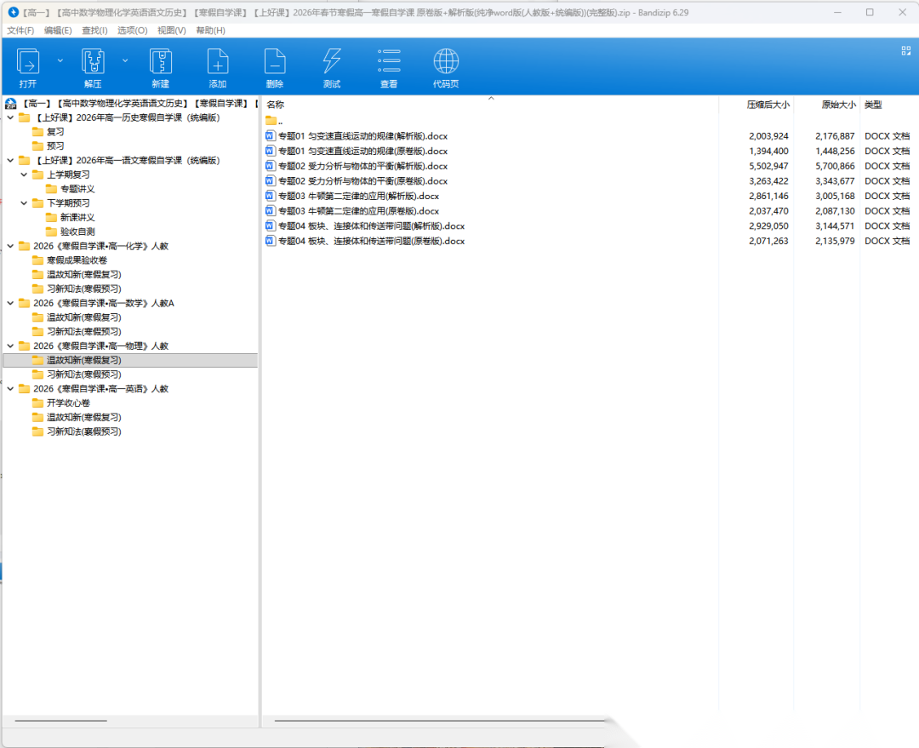Select 专题03 牛顿第二定律的应用(解析版).docx file
This screenshot has height=748, width=919.
(358, 196)
